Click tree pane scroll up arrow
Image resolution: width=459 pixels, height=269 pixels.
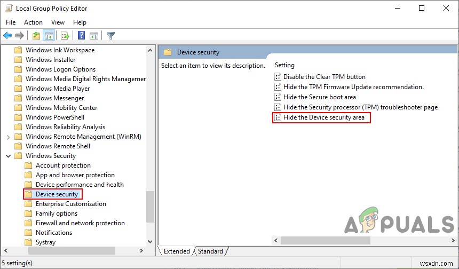pos(150,50)
